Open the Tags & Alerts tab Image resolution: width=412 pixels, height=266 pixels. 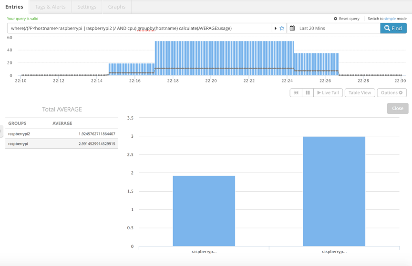50,7
